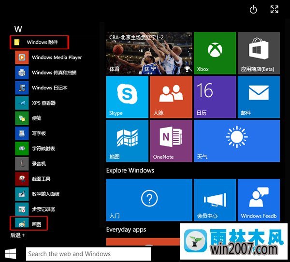Select the Windows Media Player label

[57, 58]
